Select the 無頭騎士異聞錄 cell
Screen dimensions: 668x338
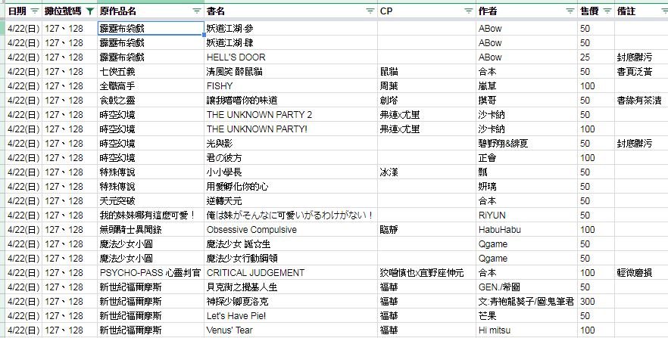151,230
